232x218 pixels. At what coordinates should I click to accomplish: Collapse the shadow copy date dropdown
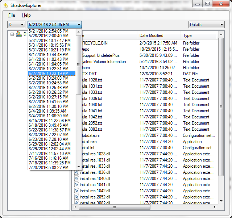[79, 25]
